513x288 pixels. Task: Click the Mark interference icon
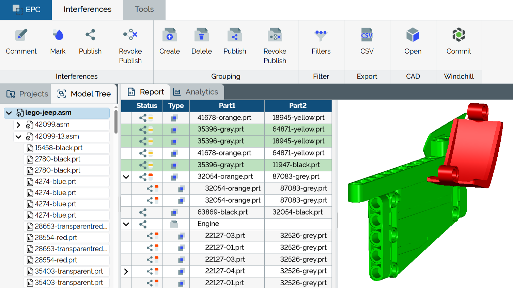coord(58,41)
